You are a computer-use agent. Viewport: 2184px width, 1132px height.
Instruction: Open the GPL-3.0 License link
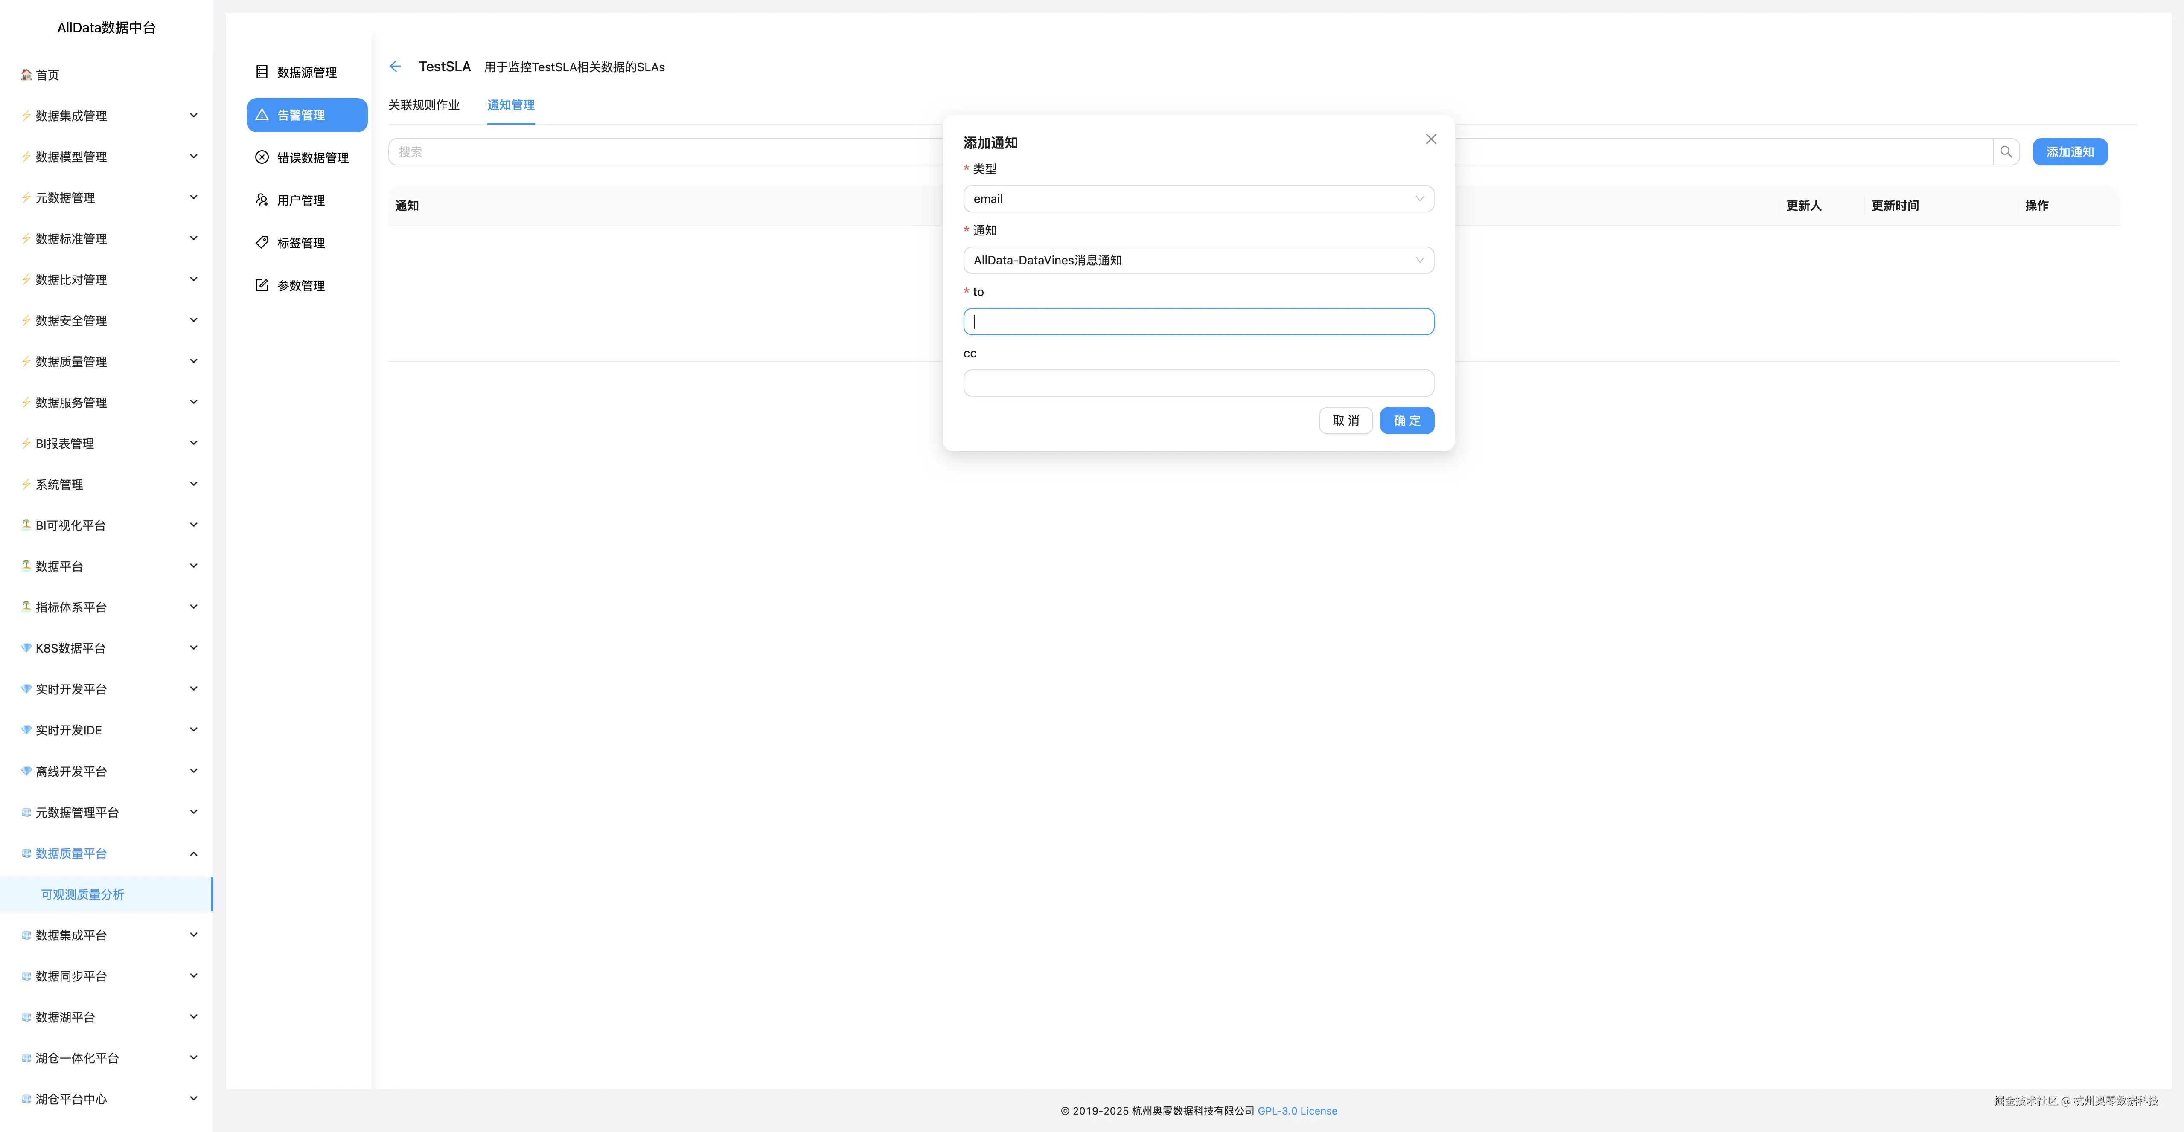(1296, 1111)
